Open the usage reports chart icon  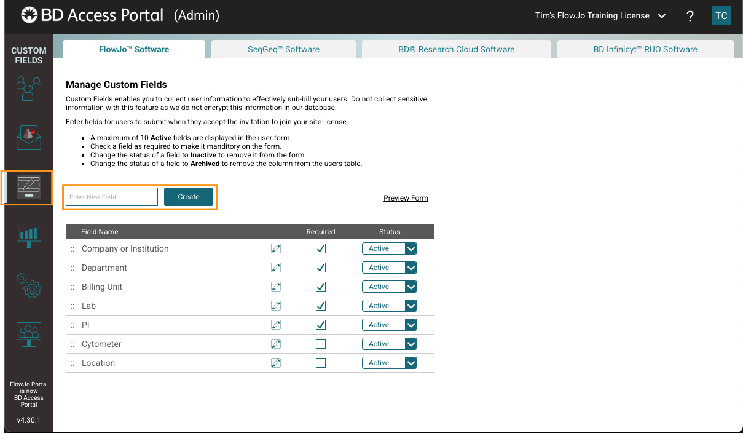click(x=29, y=235)
